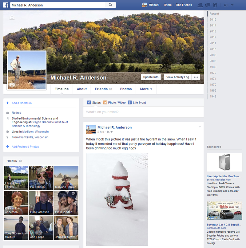This screenshot has height=248, width=246.
Task: Click the plus icon beside Add Featured Photos
Action: 7,147
